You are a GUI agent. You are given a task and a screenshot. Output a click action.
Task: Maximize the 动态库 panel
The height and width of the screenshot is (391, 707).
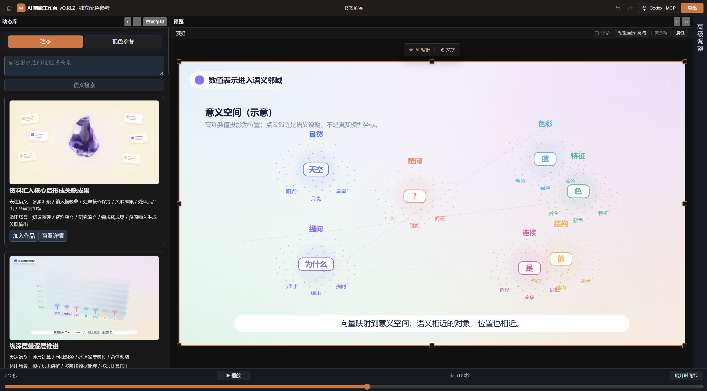coord(137,22)
